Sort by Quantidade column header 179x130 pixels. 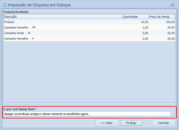pyautogui.click(x=135, y=17)
